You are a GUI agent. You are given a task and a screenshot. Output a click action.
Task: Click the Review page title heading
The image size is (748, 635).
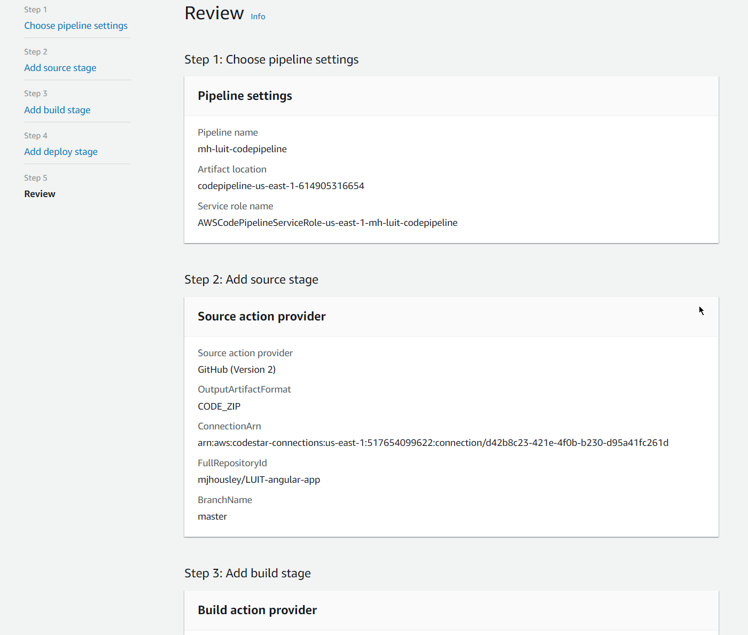point(214,13)
